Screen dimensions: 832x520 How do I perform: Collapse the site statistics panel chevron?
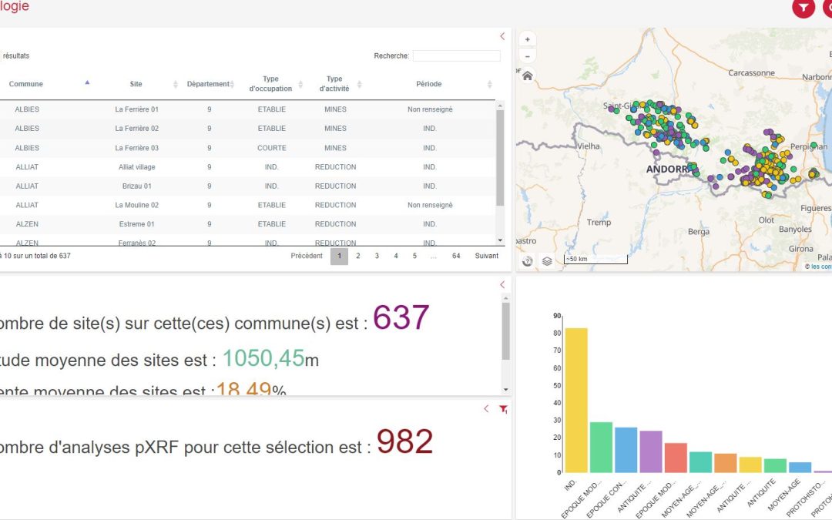[502, 283]
